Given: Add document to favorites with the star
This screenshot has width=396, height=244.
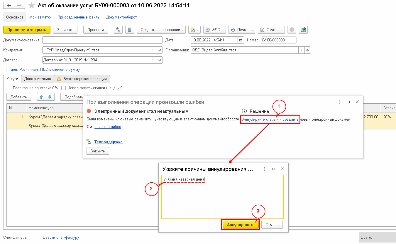Looking at the screenshot, I should pos(31,5).
